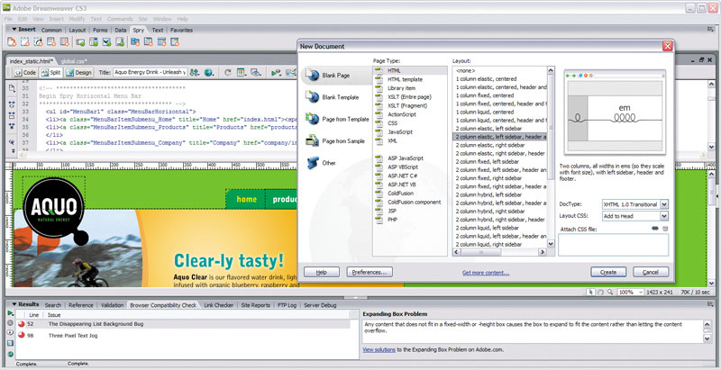Click the green run check arrow in Results
This screenshot has height=370, width=721.
coord(9,312)
